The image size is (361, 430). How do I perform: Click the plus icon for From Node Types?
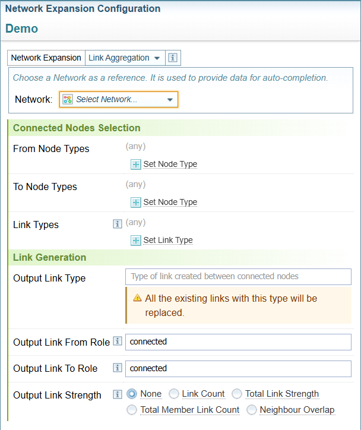tap(136, 164)
